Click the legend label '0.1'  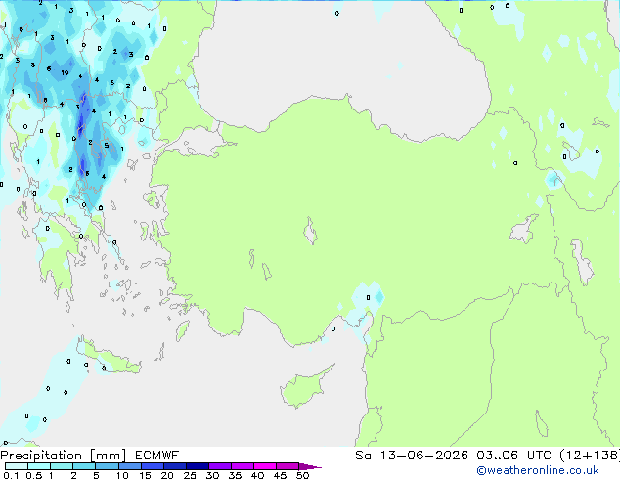(x=12, y=475)
